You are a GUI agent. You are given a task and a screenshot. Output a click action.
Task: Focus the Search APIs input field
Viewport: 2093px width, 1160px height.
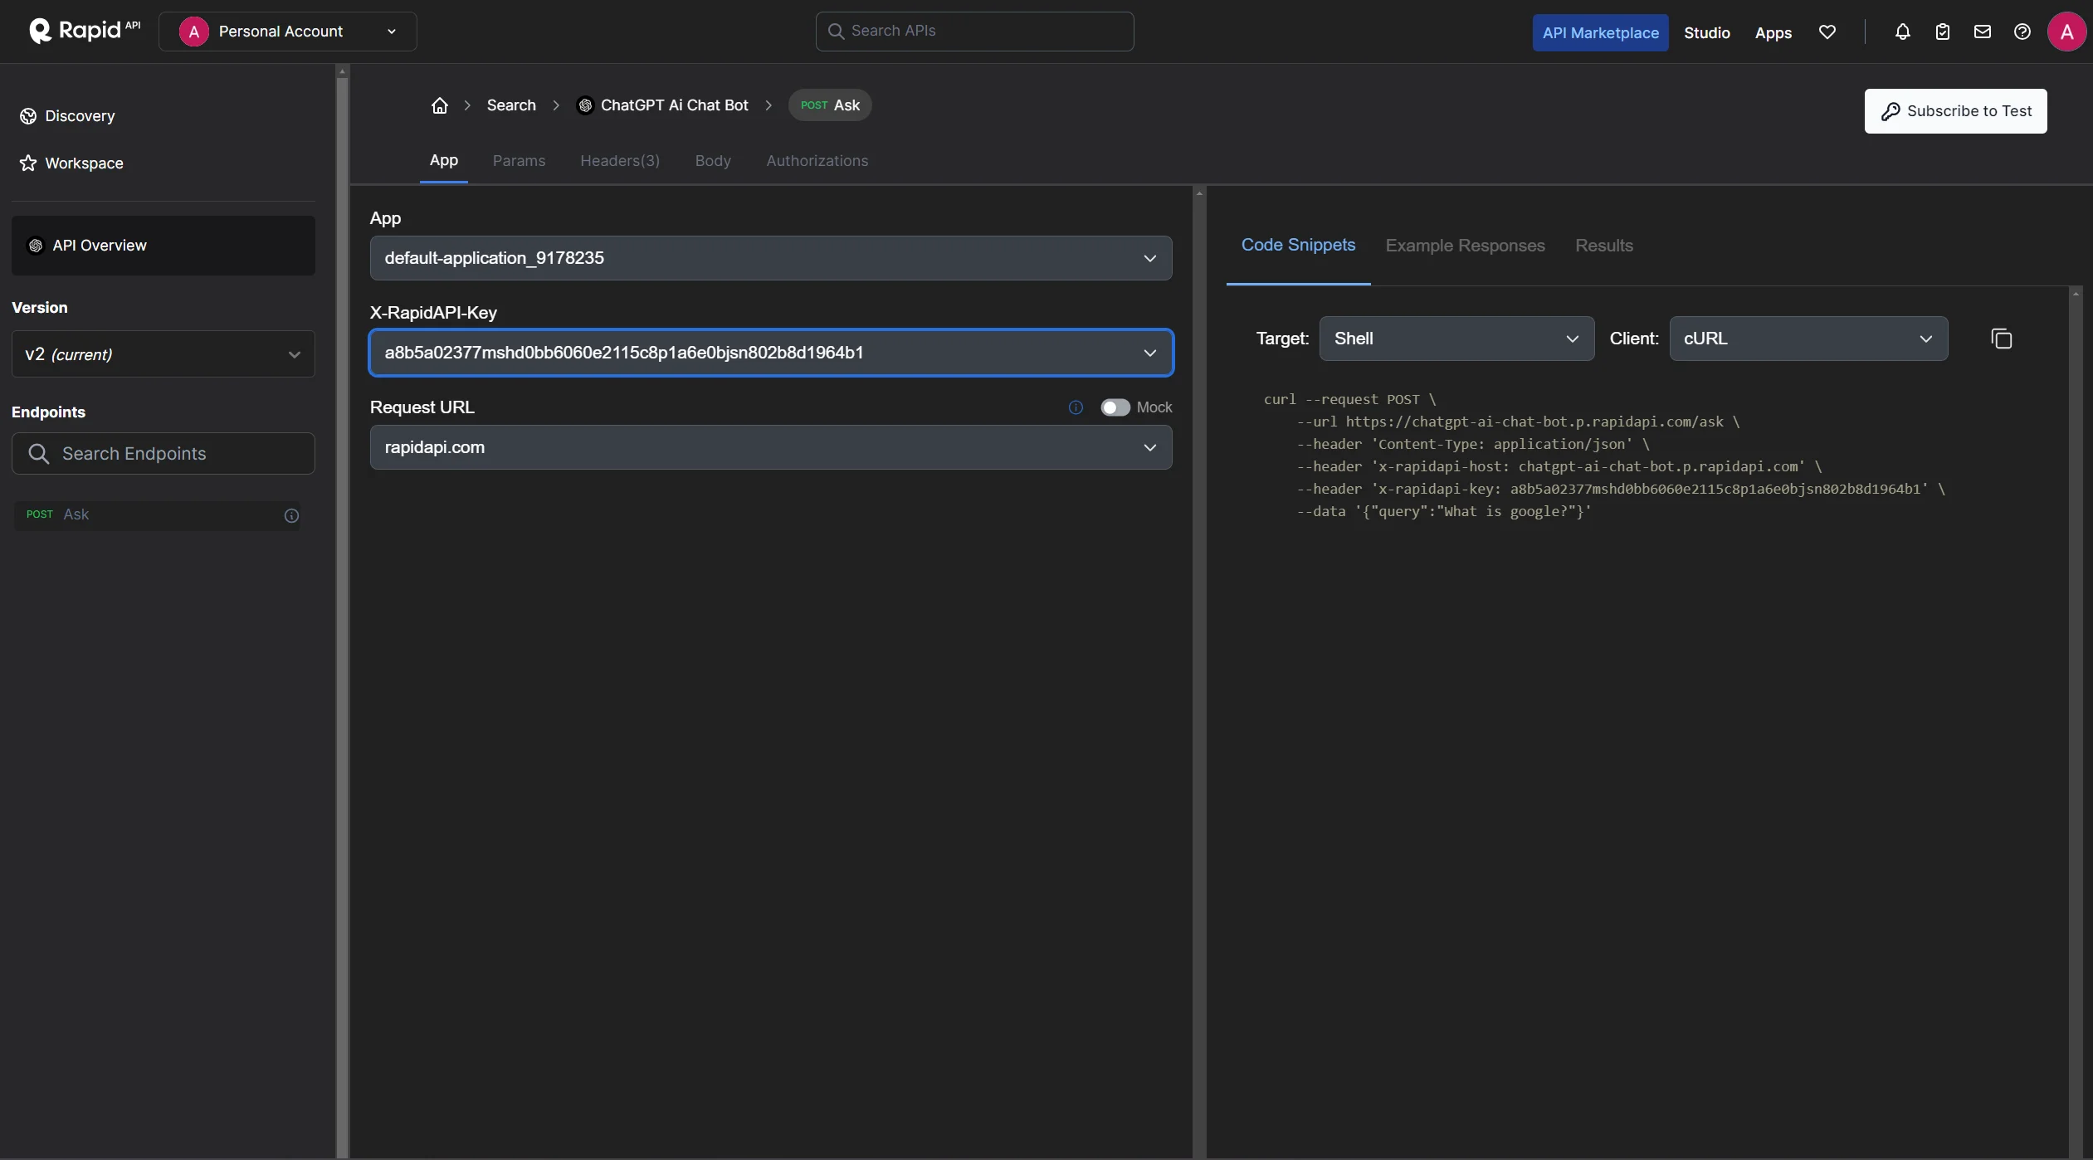[974, 32]
